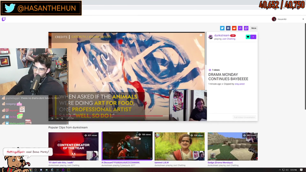Open the Just Chatting category link

pos(229,39)
